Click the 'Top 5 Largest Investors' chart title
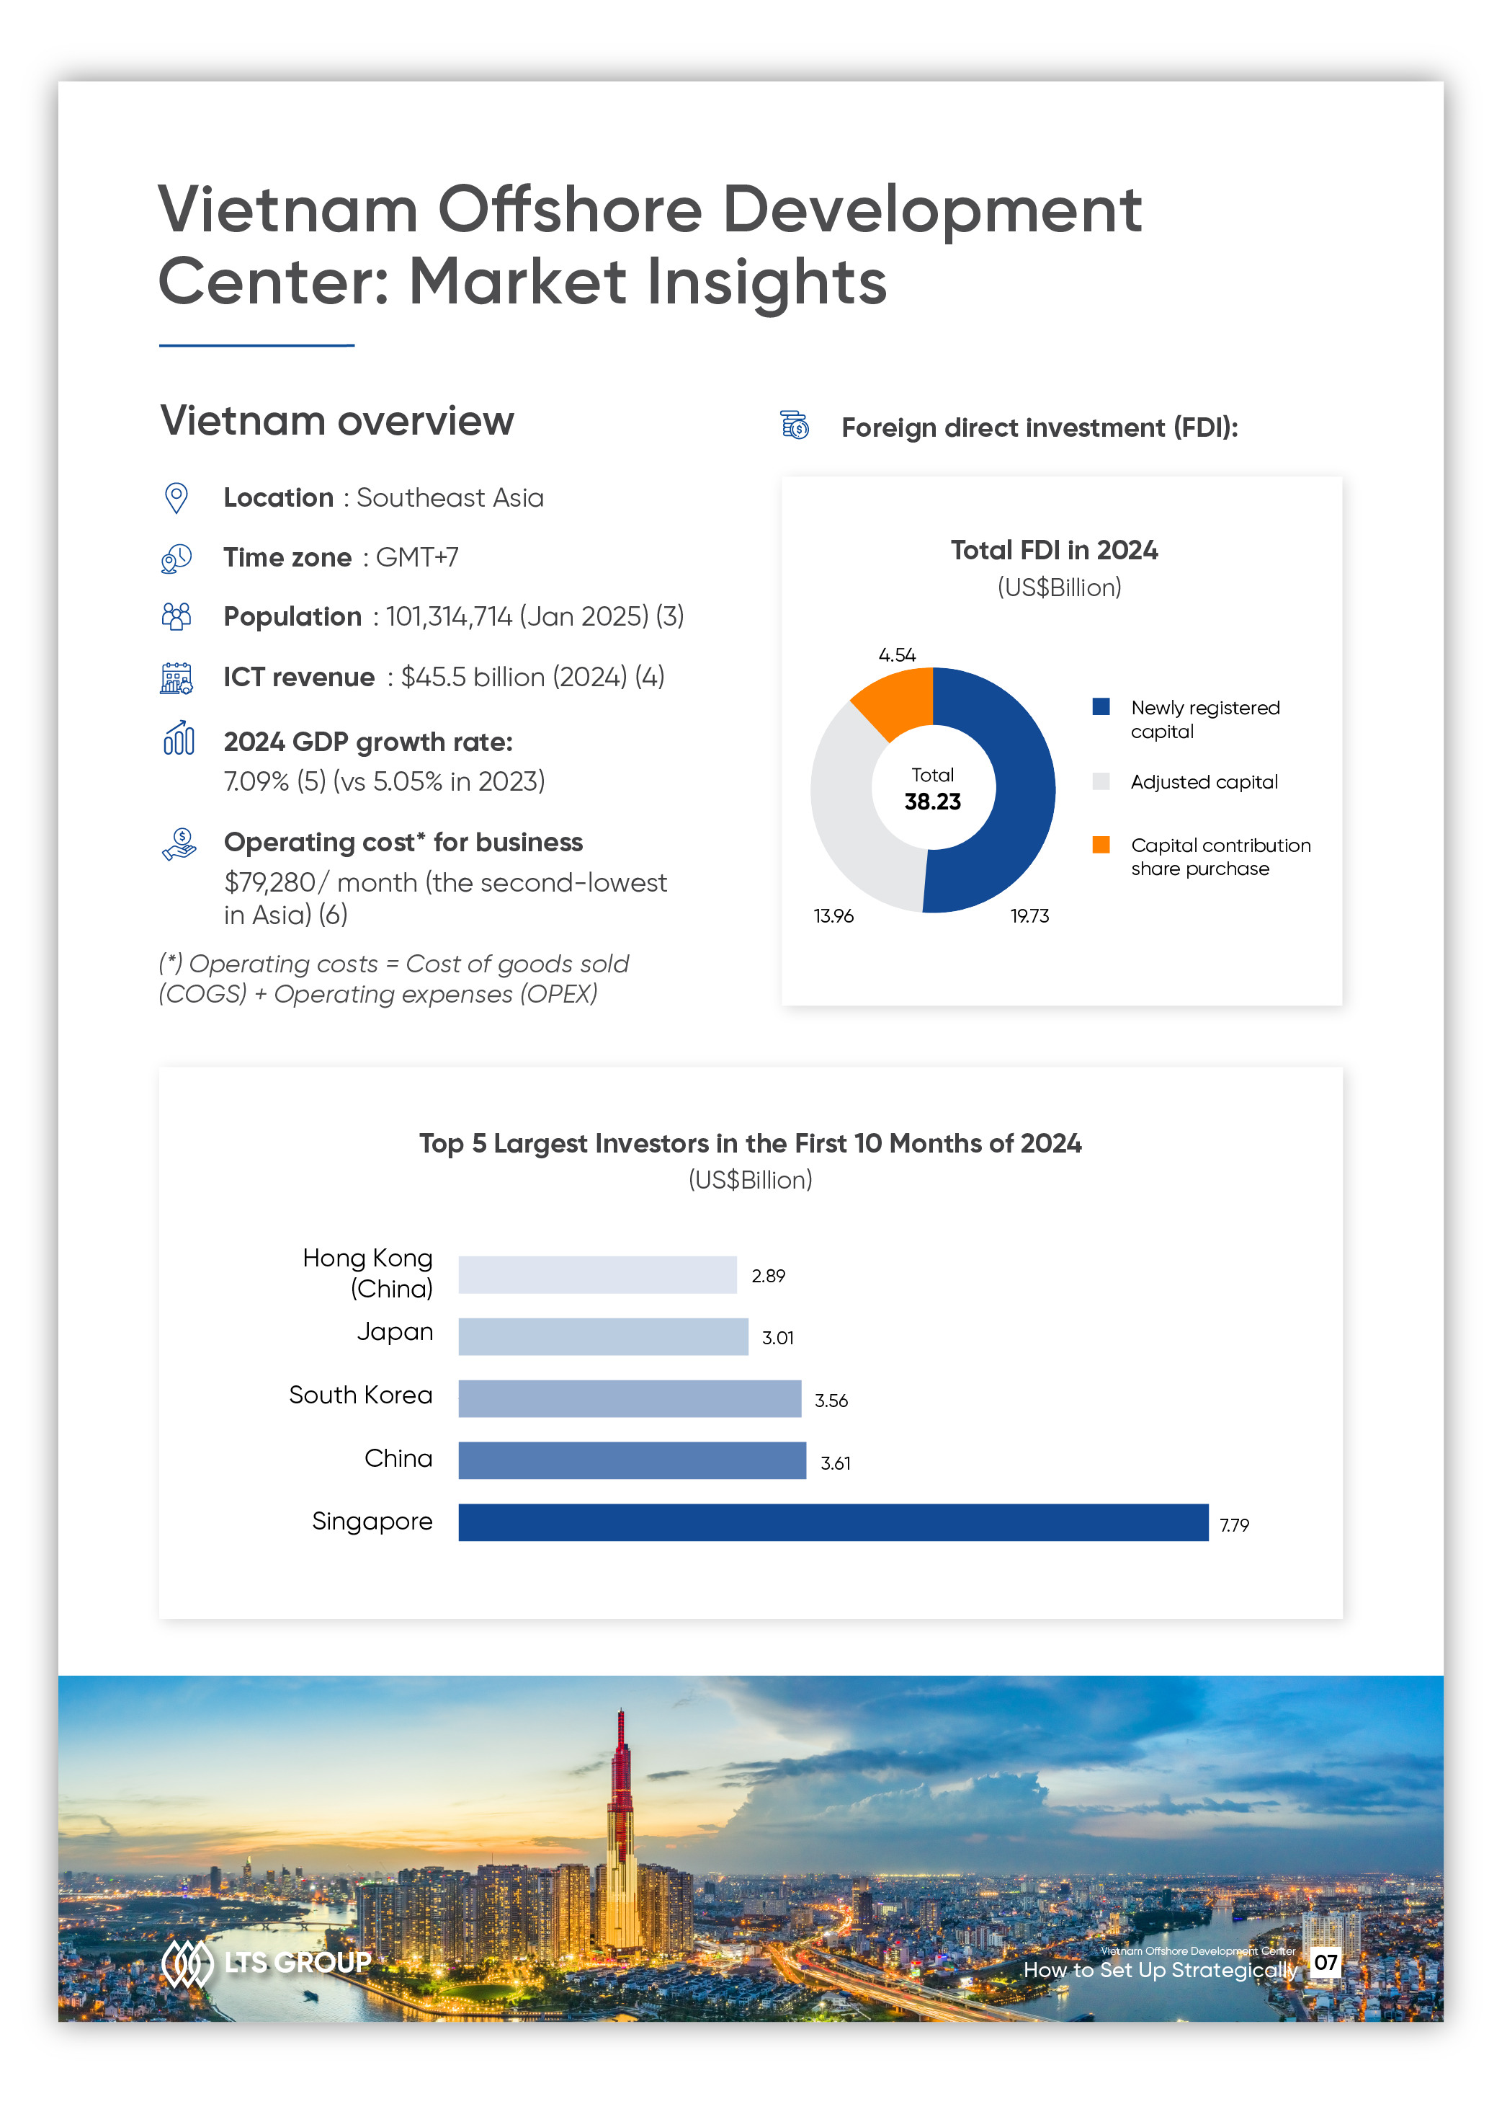Screen dimensions: 1502x2104 750,1144
